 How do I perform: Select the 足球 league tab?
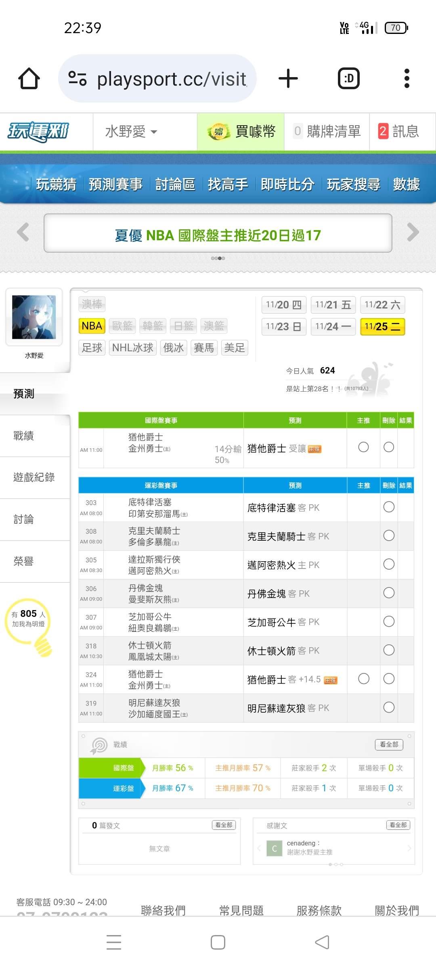tap(92, 348)
